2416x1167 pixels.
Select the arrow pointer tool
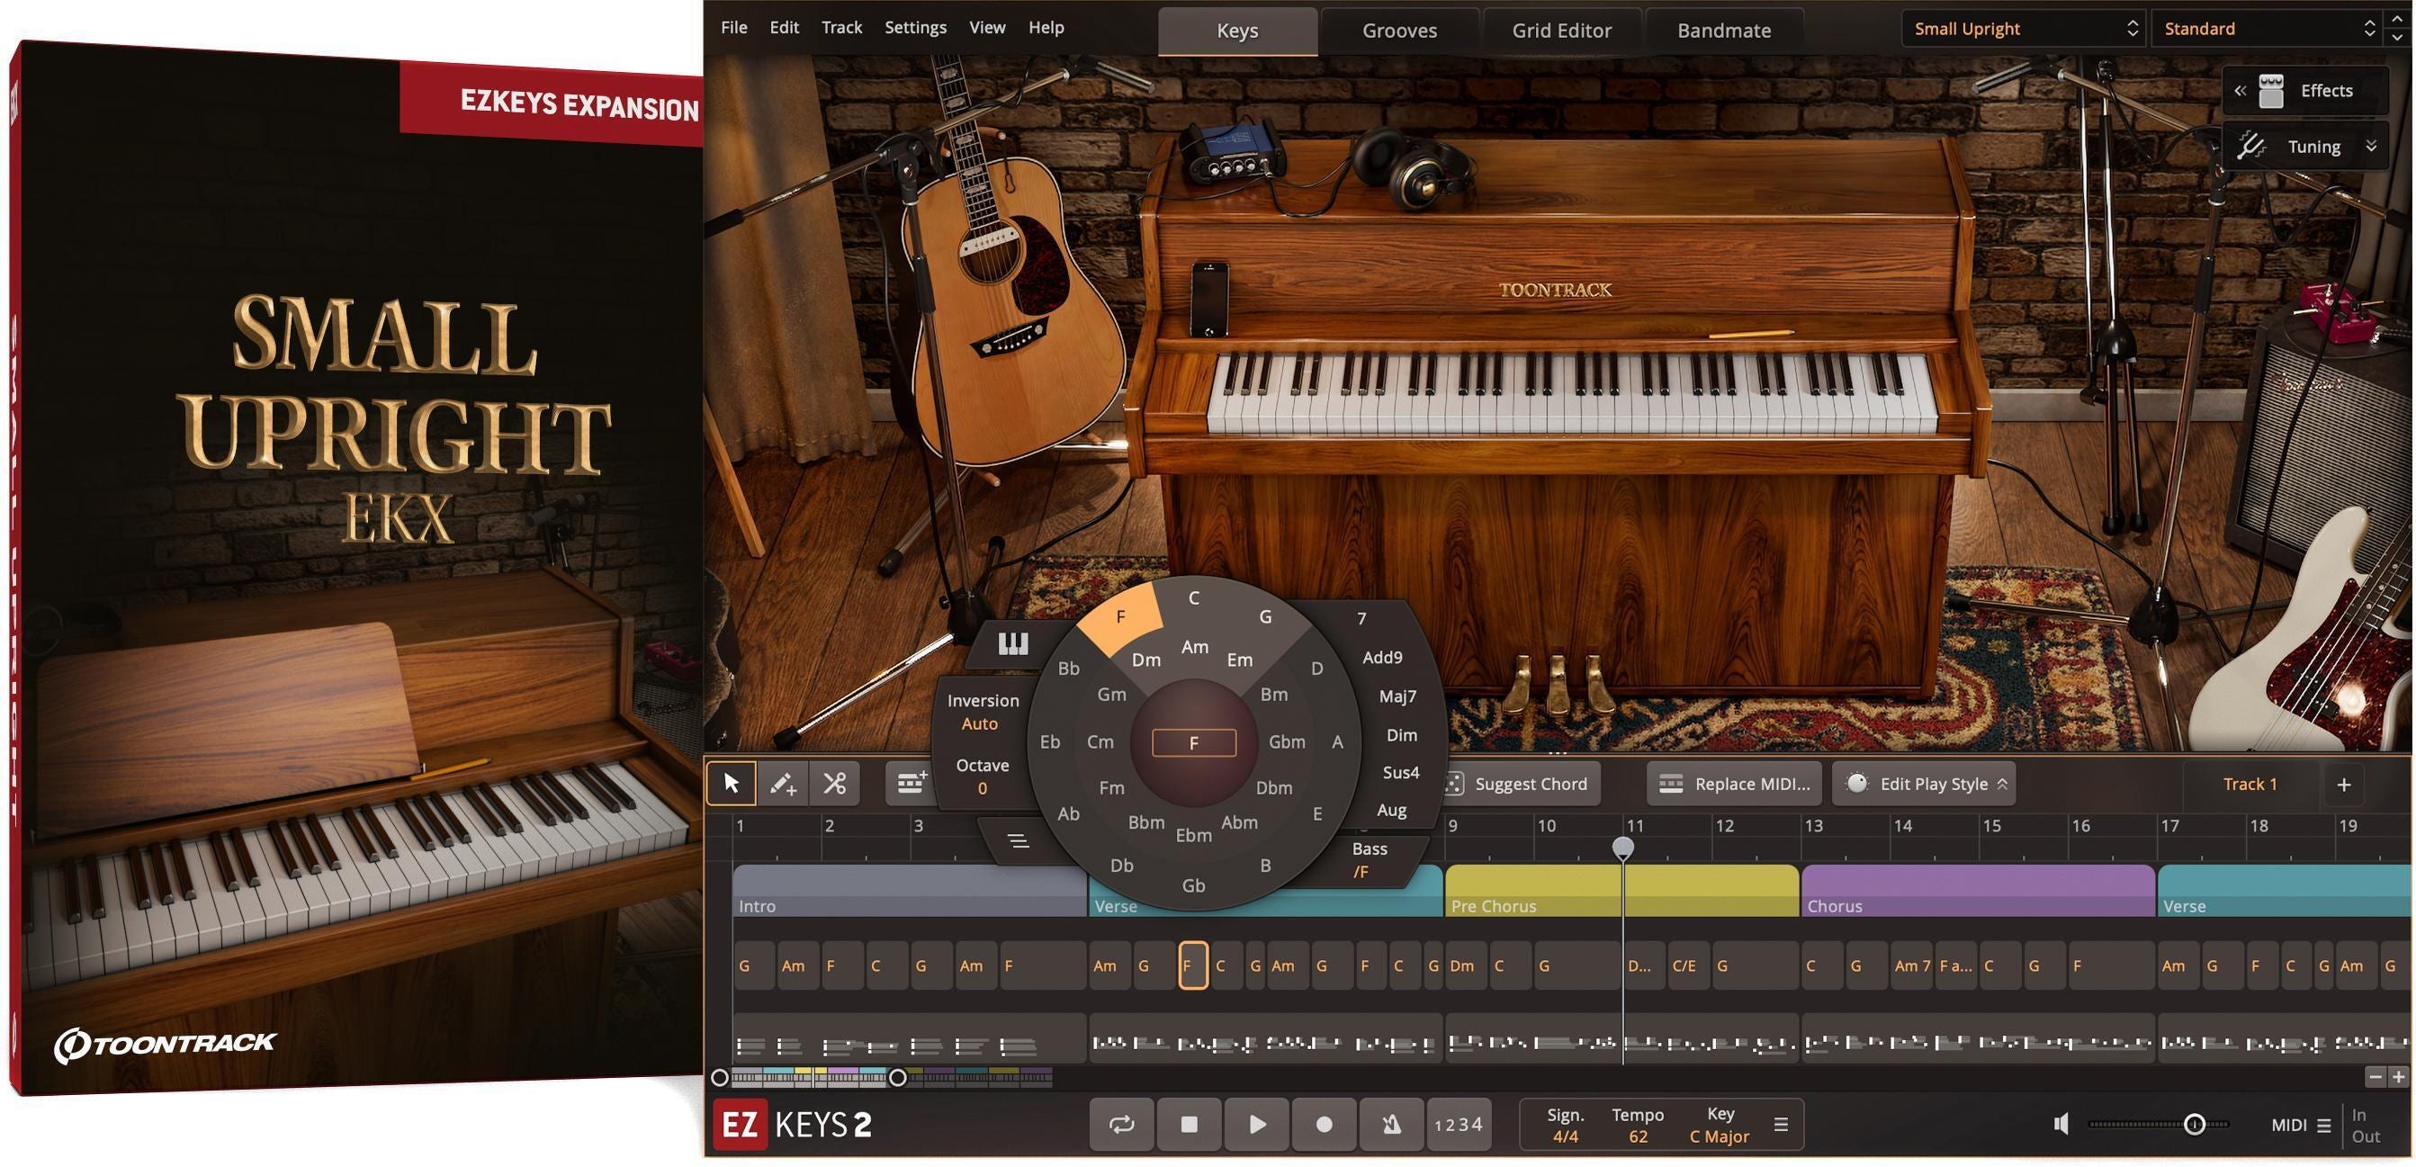point(732,784)
